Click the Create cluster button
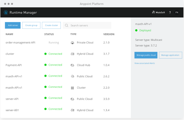 coord(51,25)
